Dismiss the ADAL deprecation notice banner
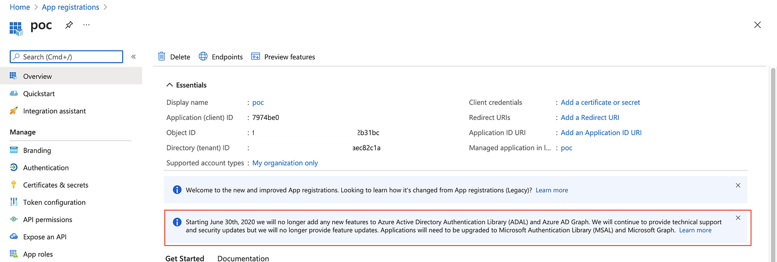This screenshot has height=262, width=777. (738, 218)
